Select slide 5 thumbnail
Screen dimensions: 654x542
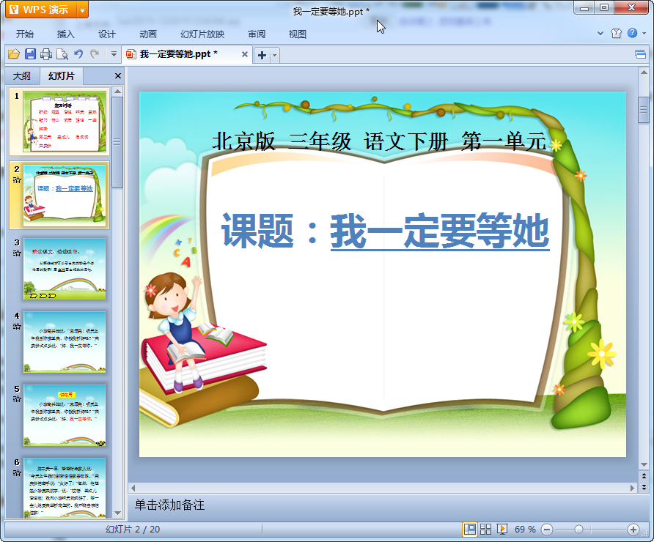click(65, 415)
